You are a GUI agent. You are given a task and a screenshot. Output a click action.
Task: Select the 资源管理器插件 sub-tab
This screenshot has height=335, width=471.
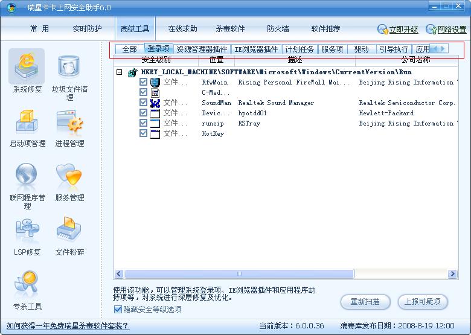point(202,49)
